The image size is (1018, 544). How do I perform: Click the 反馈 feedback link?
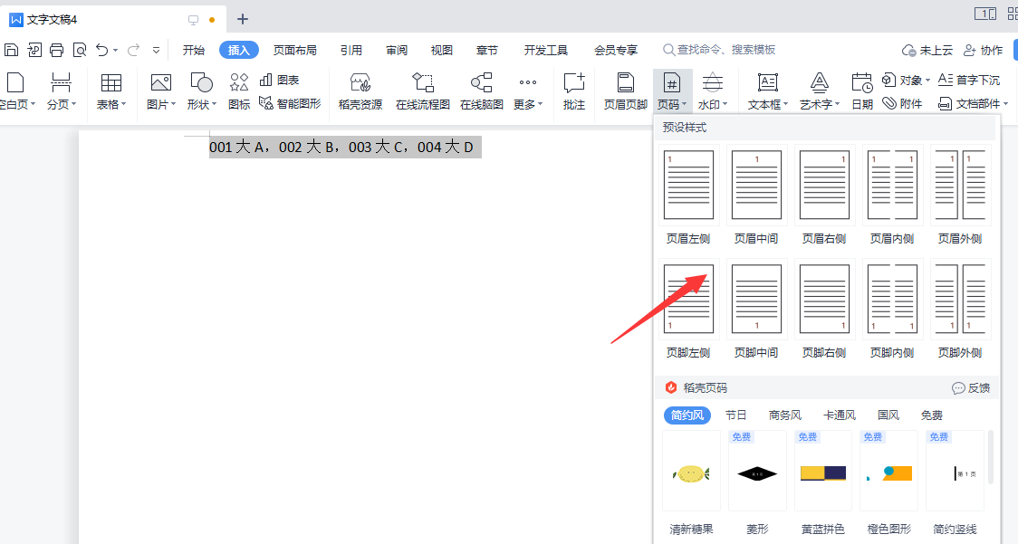point(971,387)
